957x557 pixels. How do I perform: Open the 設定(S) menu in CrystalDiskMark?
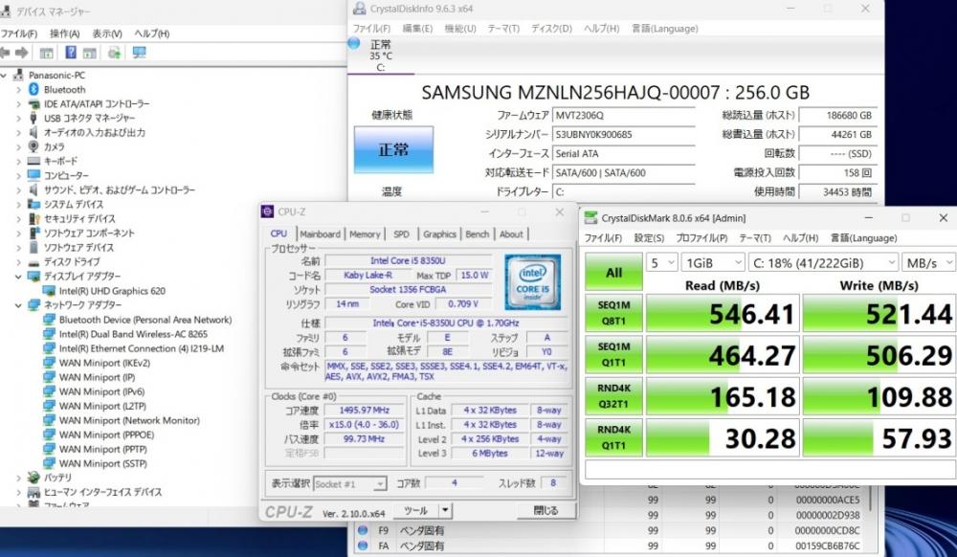tap(649, 238)
